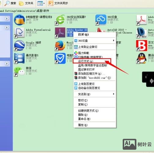
Task: Select the Adobe FormsCentral file name
Action: (x=38, y=30)
